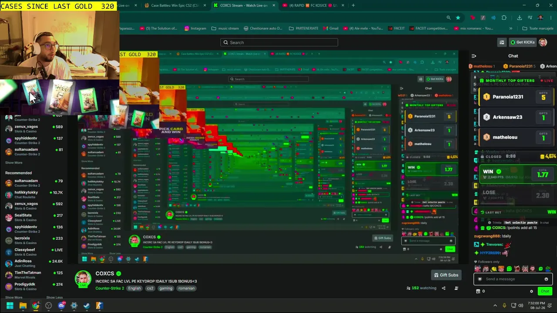Open the Gmail bookmark
This screenshot has height=313, width=557.
click(330, 28)
